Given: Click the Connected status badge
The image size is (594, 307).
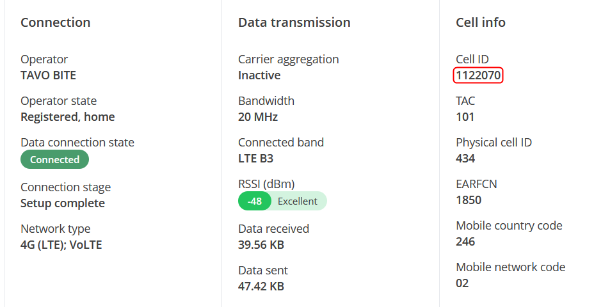Looking at the screenshot, I should point(54,160).
